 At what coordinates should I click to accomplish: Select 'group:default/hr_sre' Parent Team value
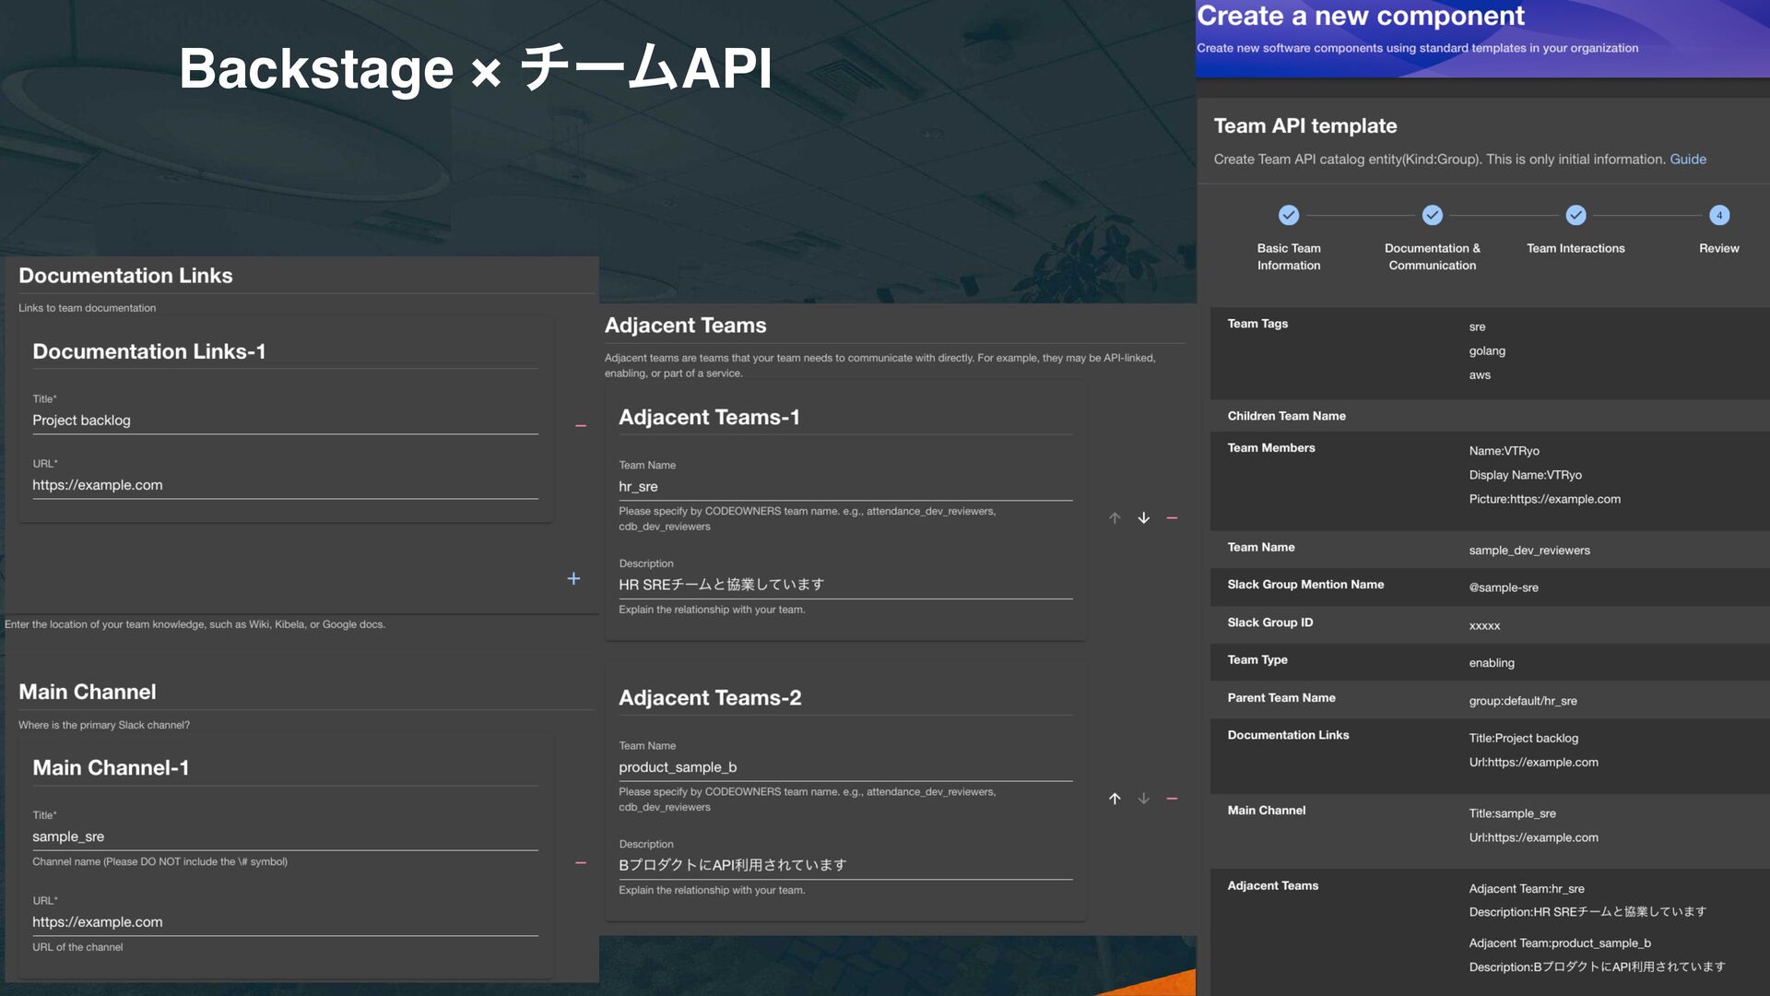click(1522, 701)
